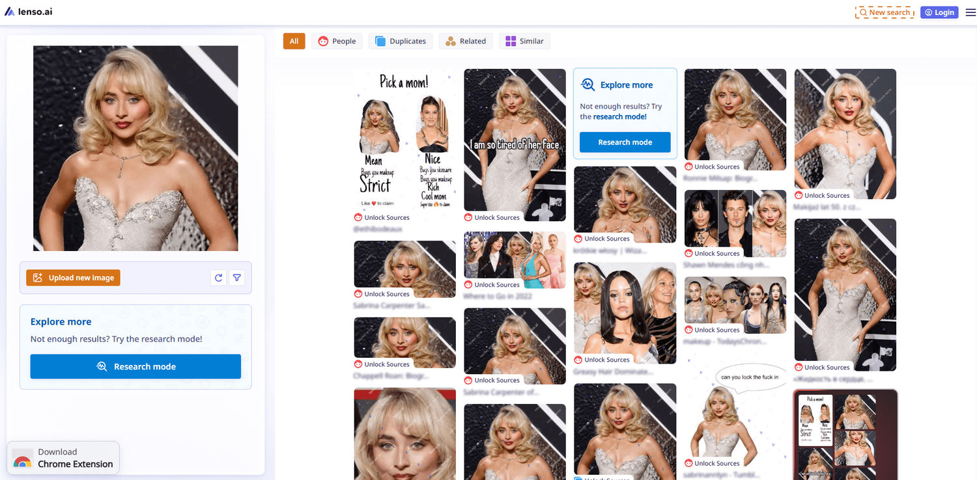This screenshot has height=480, width=977.
Task: Click the magnifier icon on sidebar Research mode
Action: (x=102, y=366)
